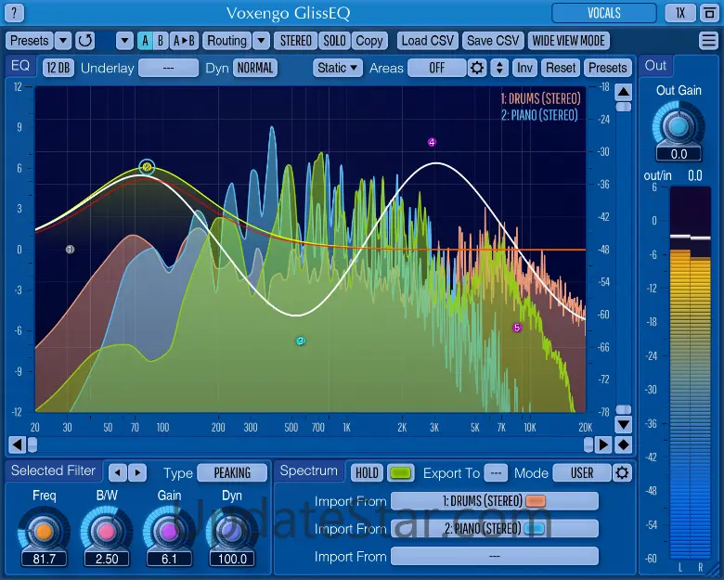Open the Routing dropdown arrow
724x580 pixels.
[261, 41]
